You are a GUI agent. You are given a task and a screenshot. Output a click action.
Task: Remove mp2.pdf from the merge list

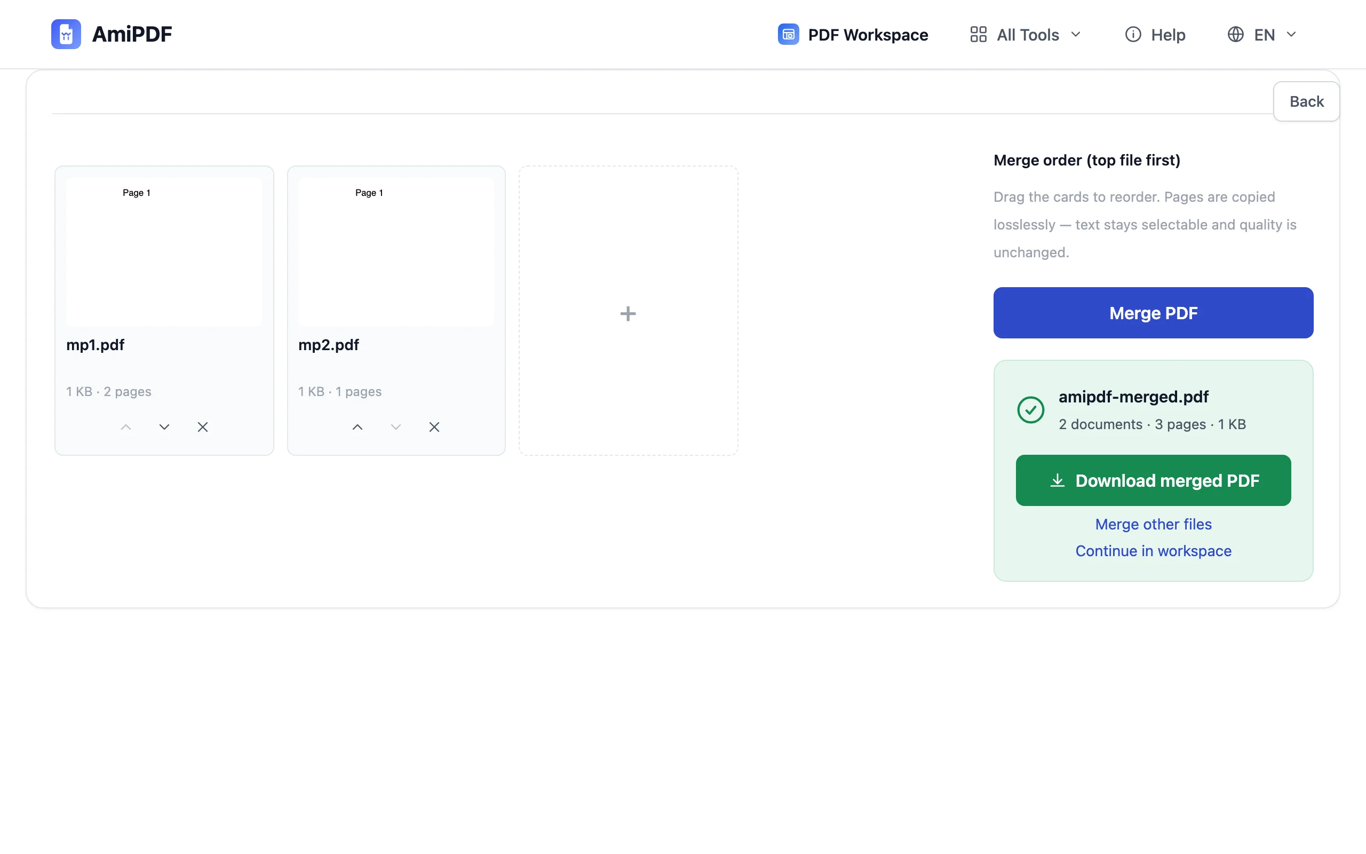point(434,427)
